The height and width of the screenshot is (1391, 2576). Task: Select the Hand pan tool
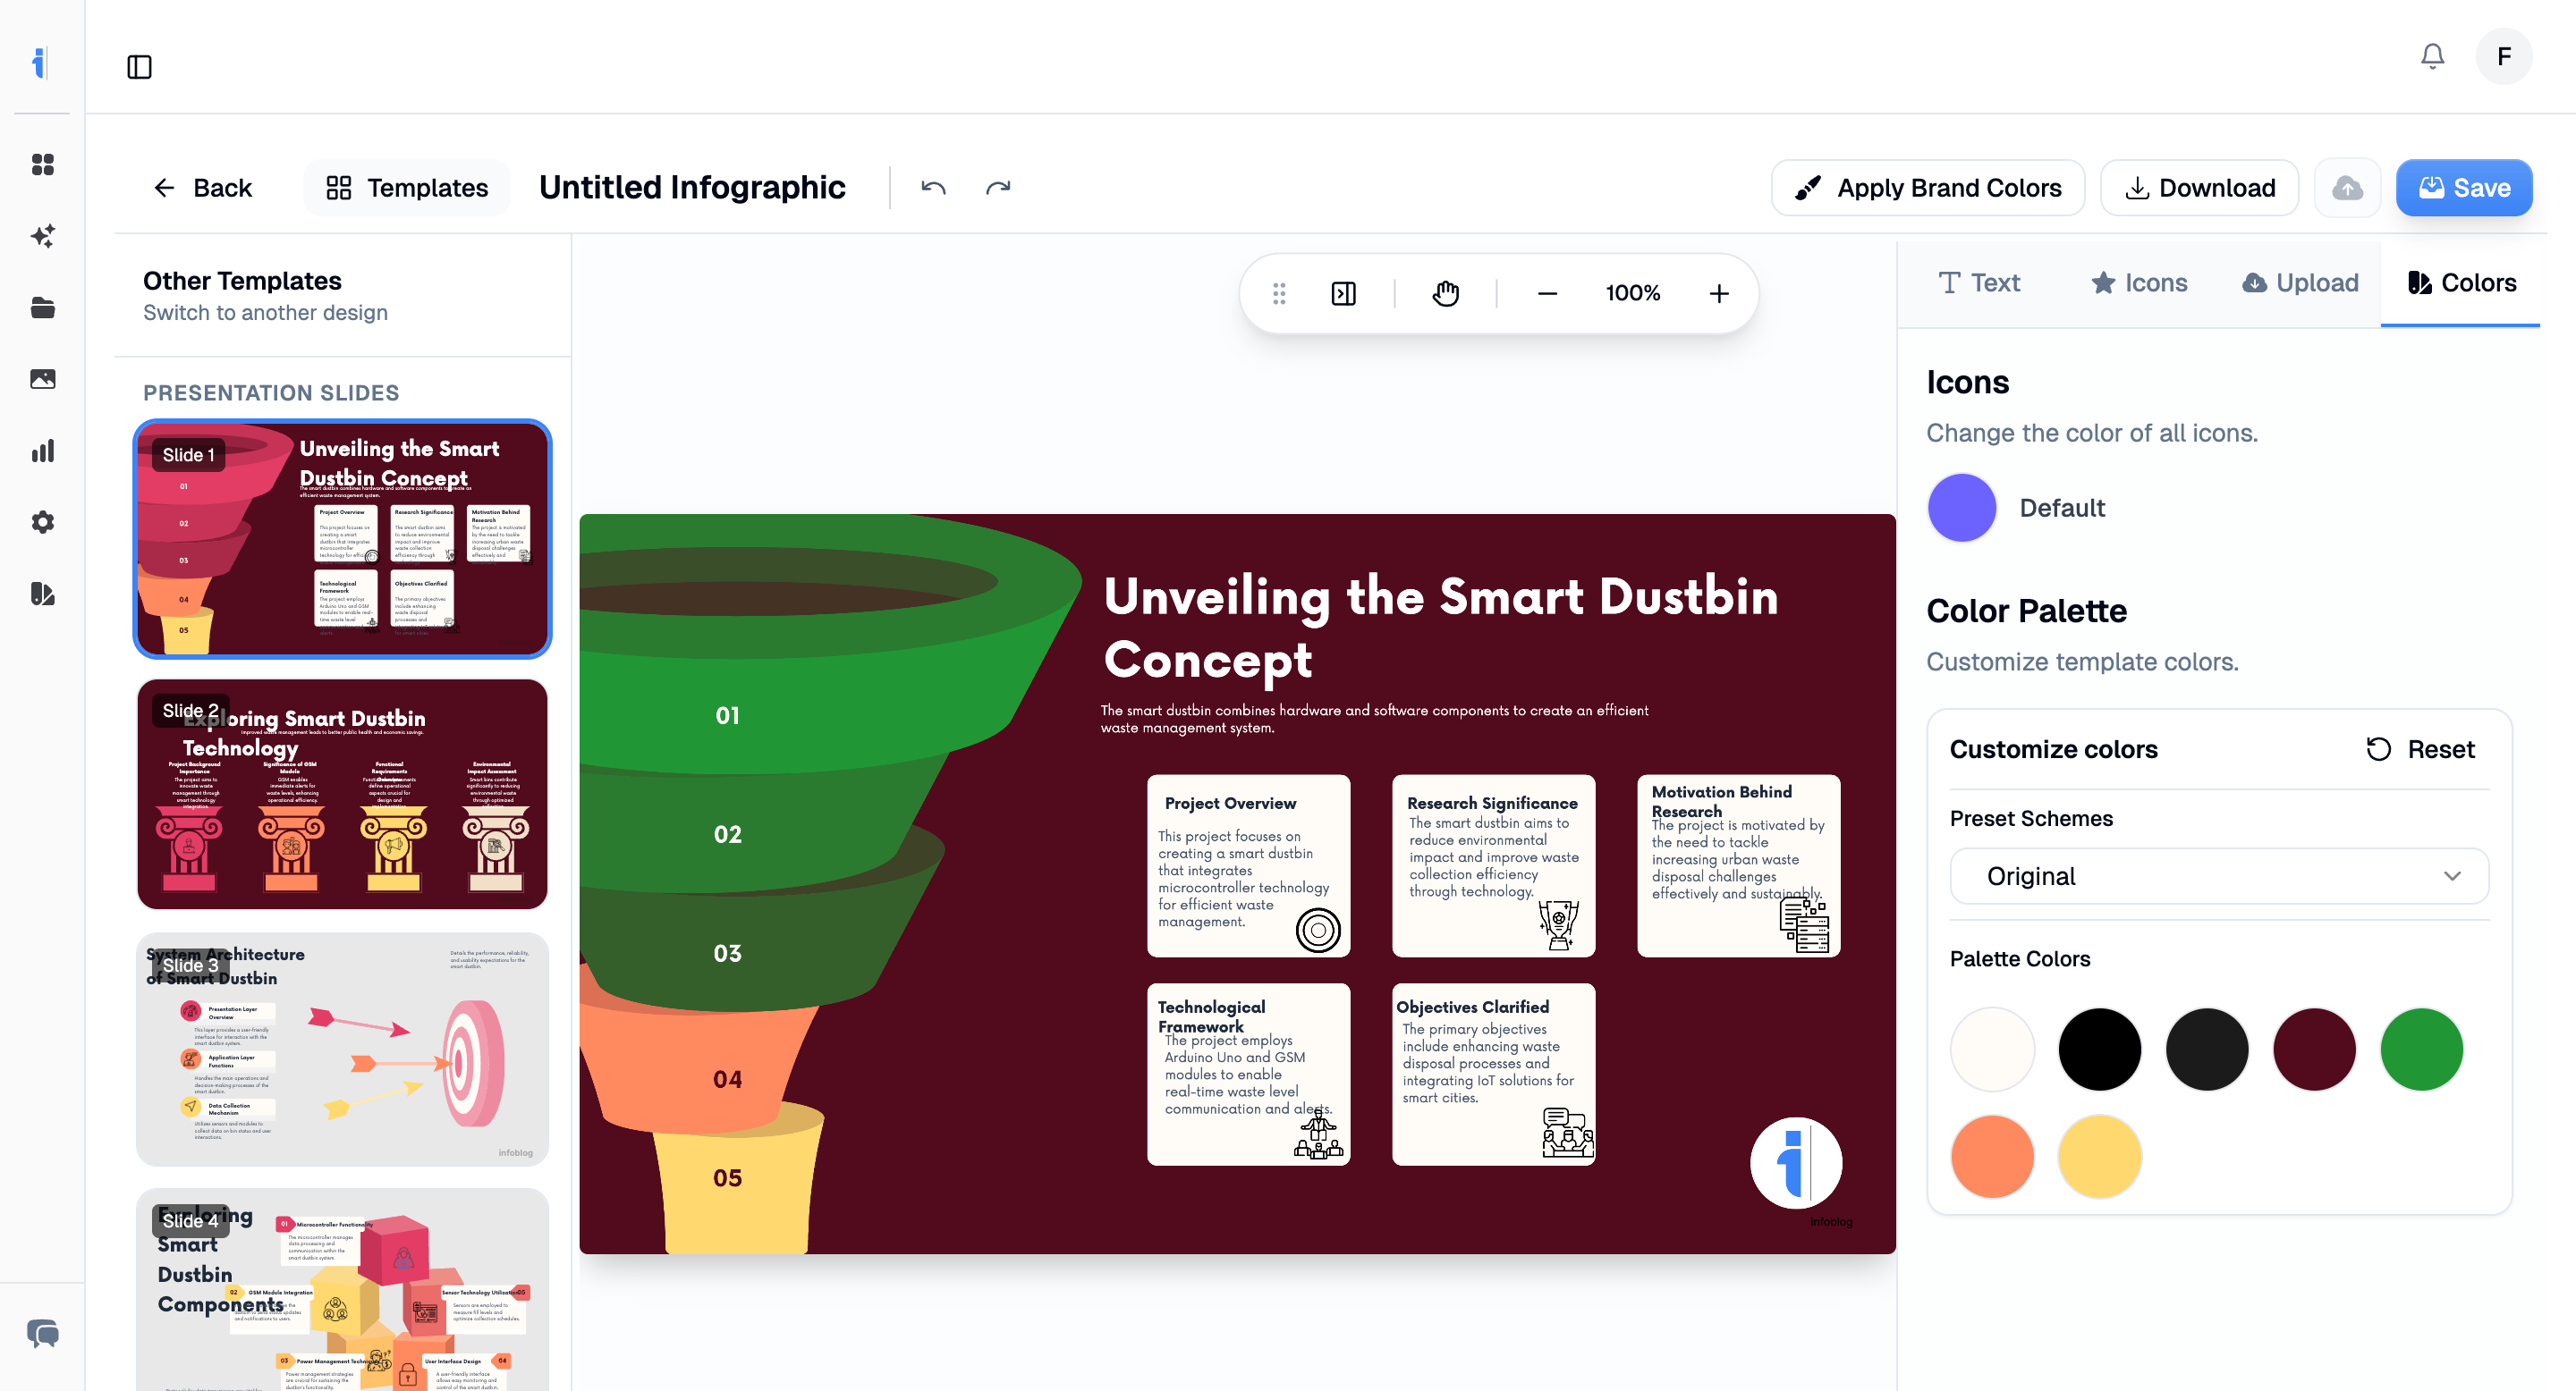pos(1445,293)
